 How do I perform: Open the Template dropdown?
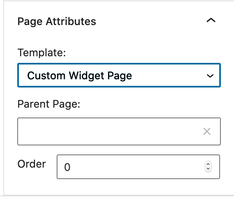119,75
